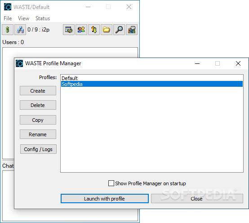Select the Default profile in list
Image resolution: width=249 pixels, height=223 pixels.
[x=152, y=78]
